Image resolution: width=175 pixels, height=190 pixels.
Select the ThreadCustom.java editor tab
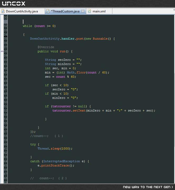coord(65,11)
